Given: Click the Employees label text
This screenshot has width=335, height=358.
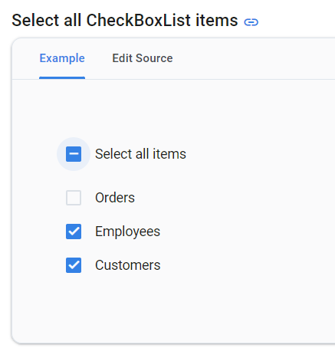Looking at the screenshot, I should [x=127, y=232].
